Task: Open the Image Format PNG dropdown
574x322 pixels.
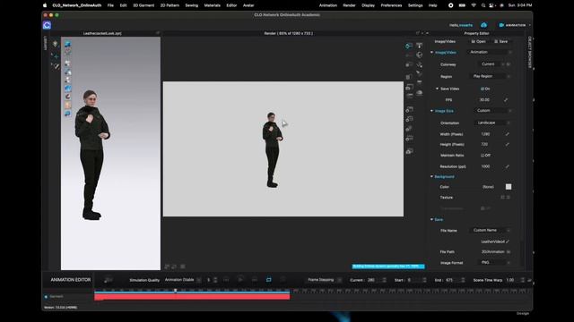Action: (x=495, y=262)
